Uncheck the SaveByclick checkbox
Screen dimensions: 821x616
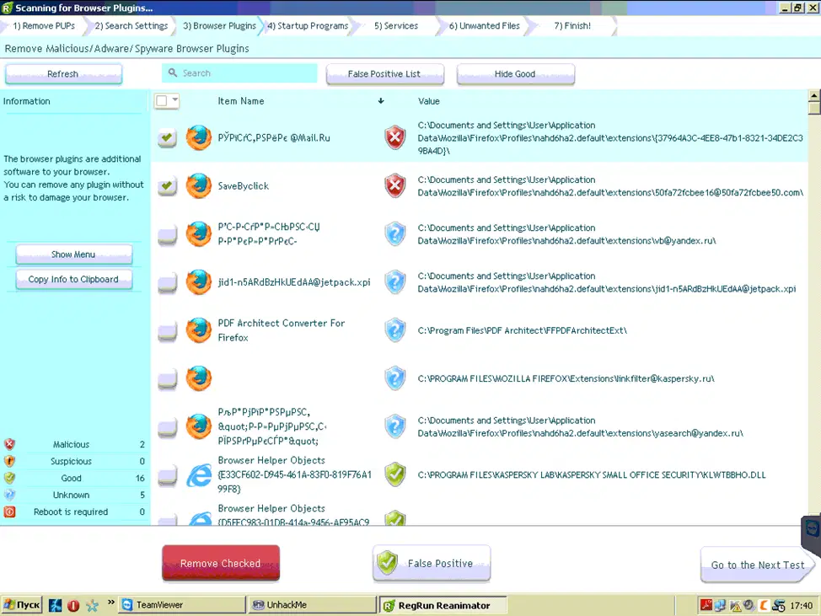tap(167, 185)
